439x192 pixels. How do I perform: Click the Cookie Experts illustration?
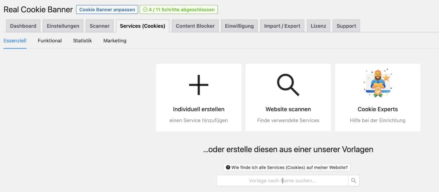(378, 84)
